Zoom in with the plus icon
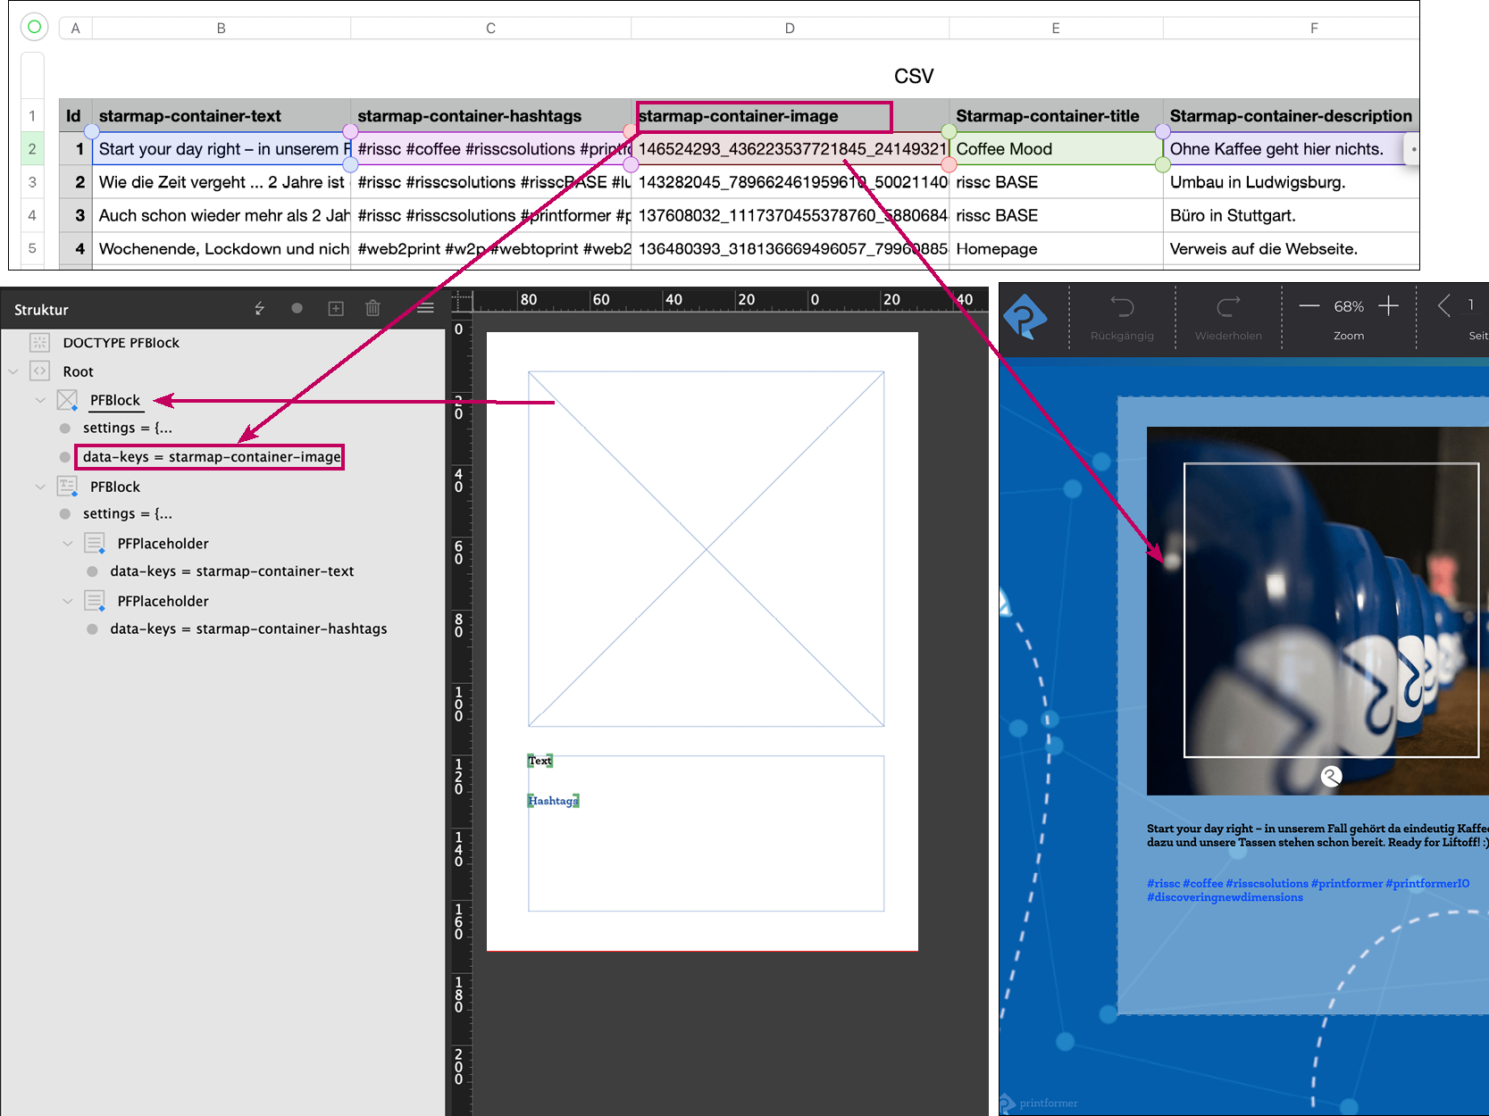This screenshot has height=1116, width=1489. (x=1388, y=306)
